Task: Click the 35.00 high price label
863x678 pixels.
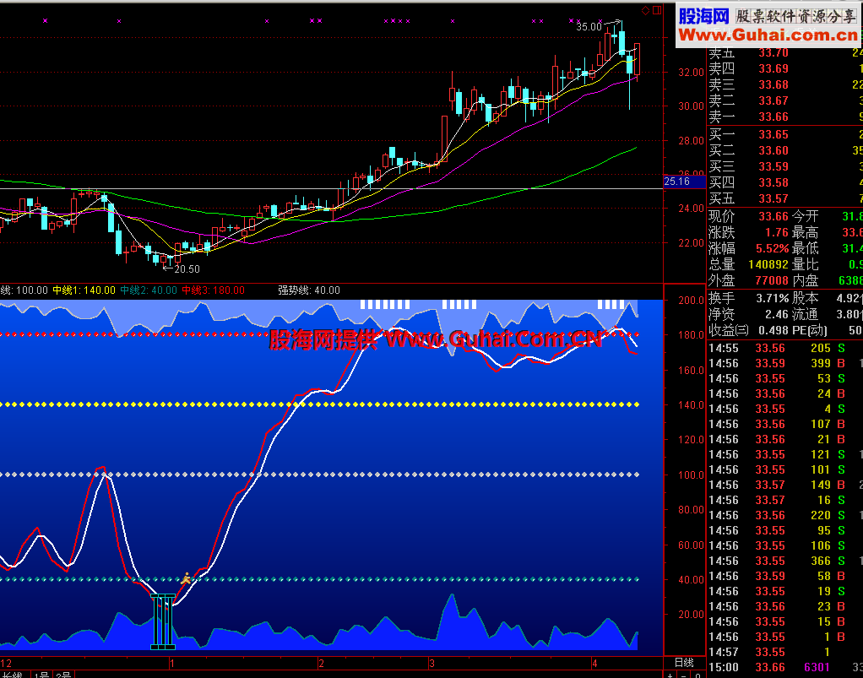Action: click(x=589, y=26)
